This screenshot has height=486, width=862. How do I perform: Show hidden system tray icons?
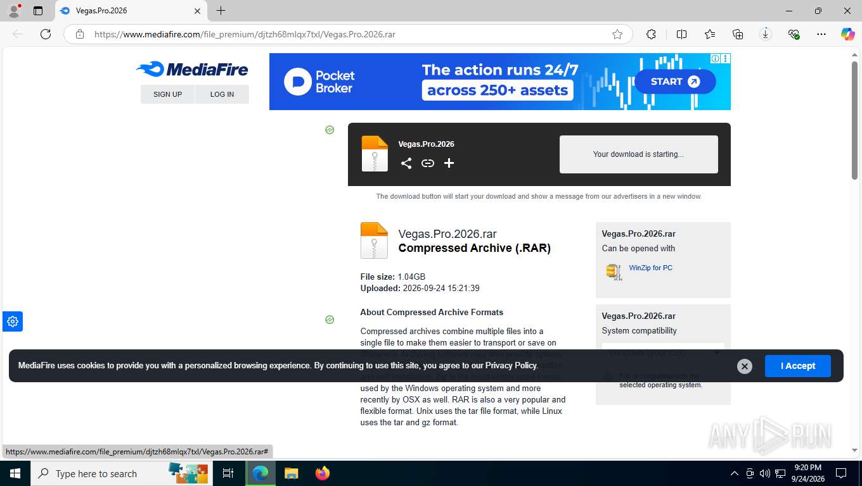[x=735, y=473]
